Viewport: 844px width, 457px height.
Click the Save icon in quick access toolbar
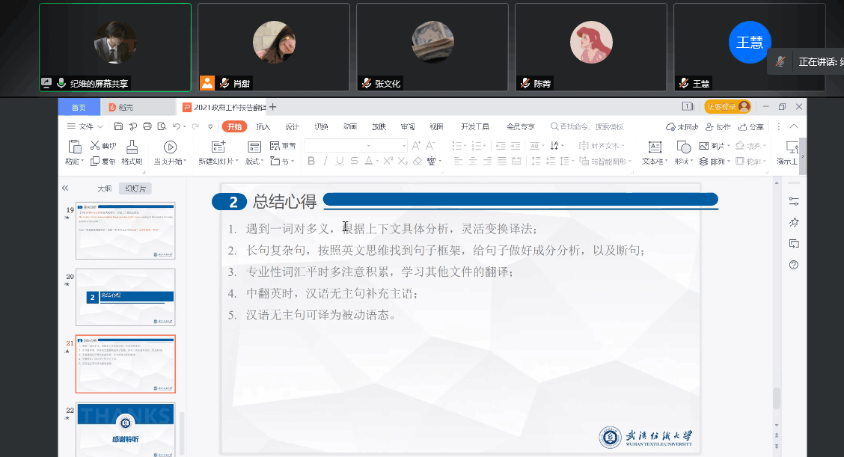click(118, 126)
